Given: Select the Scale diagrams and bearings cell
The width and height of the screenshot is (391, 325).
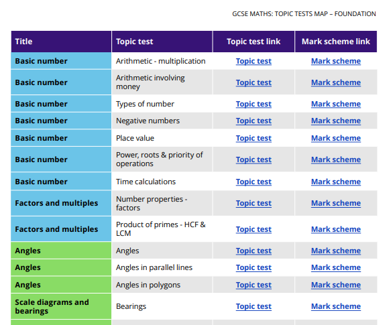Looking at the screenshot, I should point(61,306).
